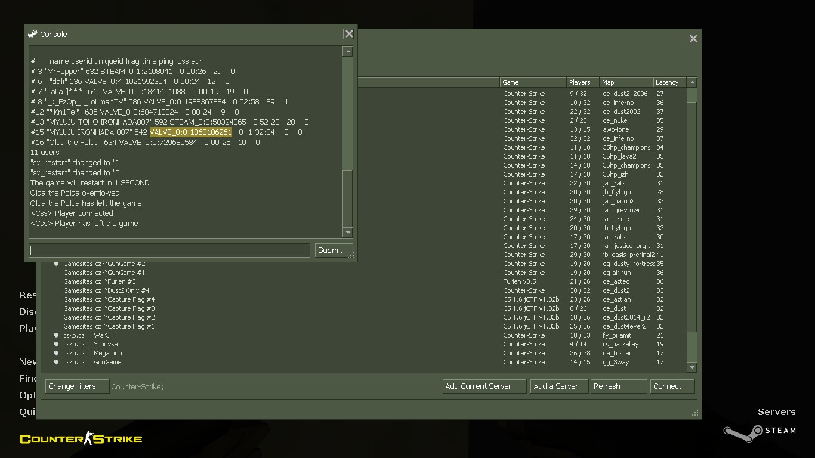Sort servers by Game column header
Image resolution: width=815 pixels, height=458 pixels.
point(533,82)
